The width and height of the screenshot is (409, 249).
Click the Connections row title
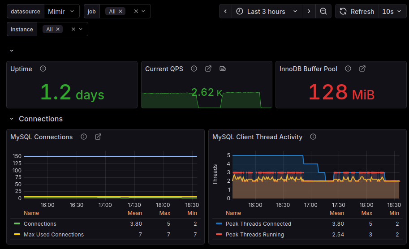click(x=41, y=119)
